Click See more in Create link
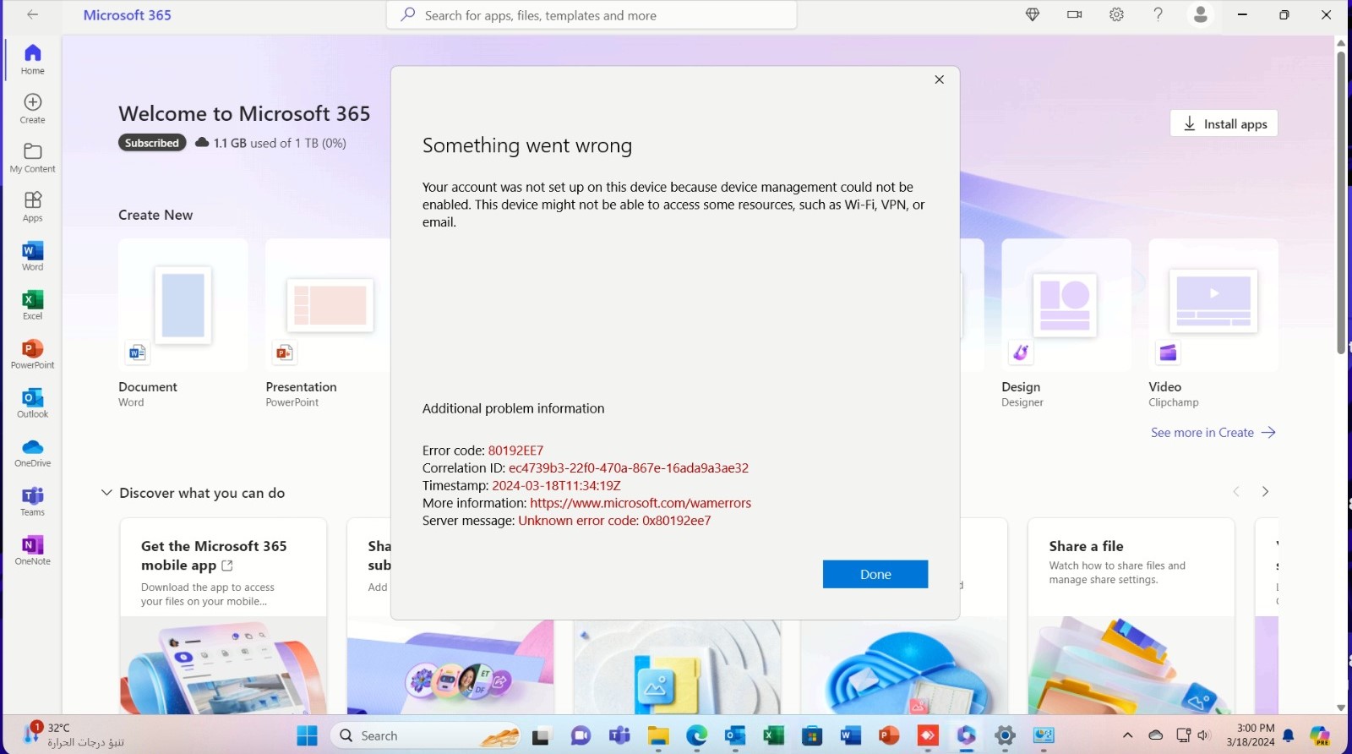Screen dimensions: 1352x754 1213,432
